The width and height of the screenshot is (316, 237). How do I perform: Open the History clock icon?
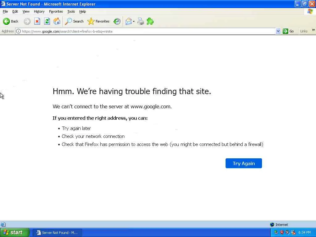coord(117,21)
